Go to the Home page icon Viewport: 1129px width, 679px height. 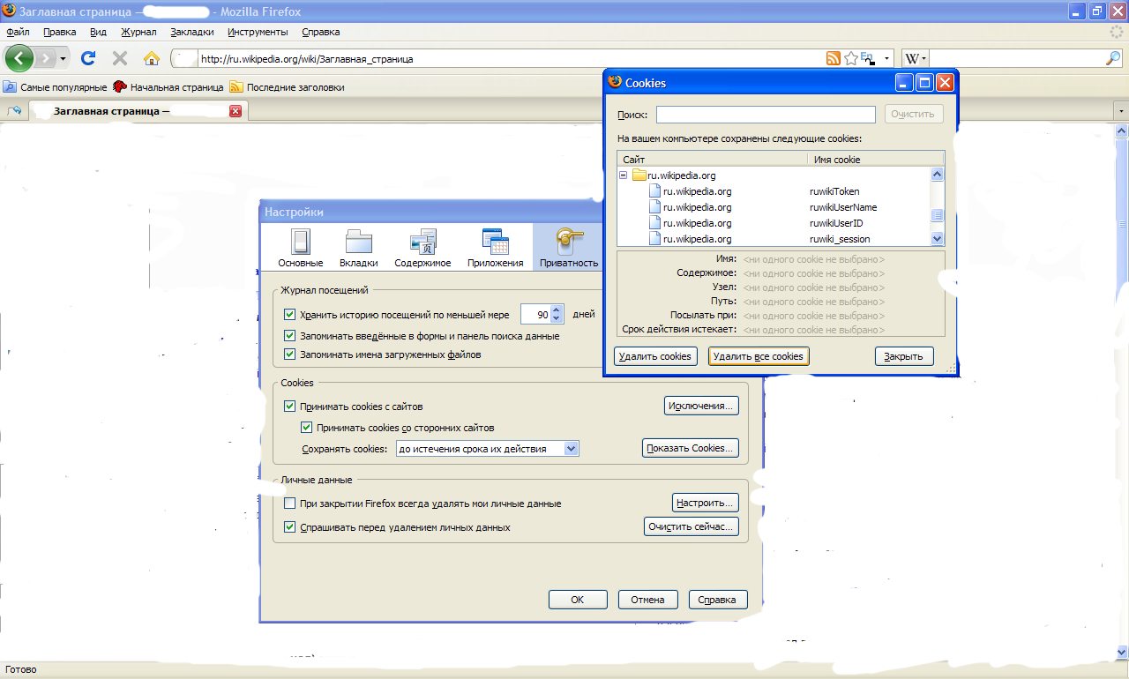tap(152, 58)
